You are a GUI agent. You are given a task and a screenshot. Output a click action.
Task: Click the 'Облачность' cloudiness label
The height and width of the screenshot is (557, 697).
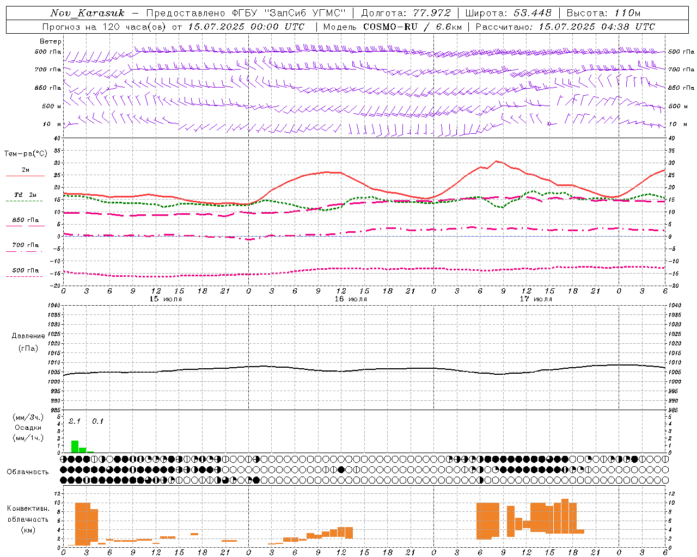(x=28, y=472)
